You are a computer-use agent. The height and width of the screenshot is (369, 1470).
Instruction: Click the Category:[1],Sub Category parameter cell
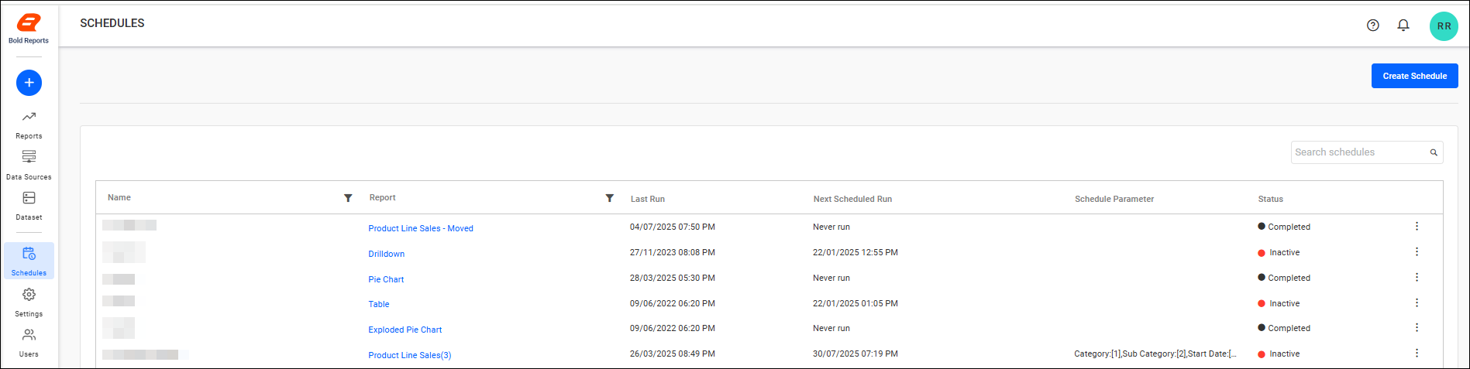[1155, 354]
